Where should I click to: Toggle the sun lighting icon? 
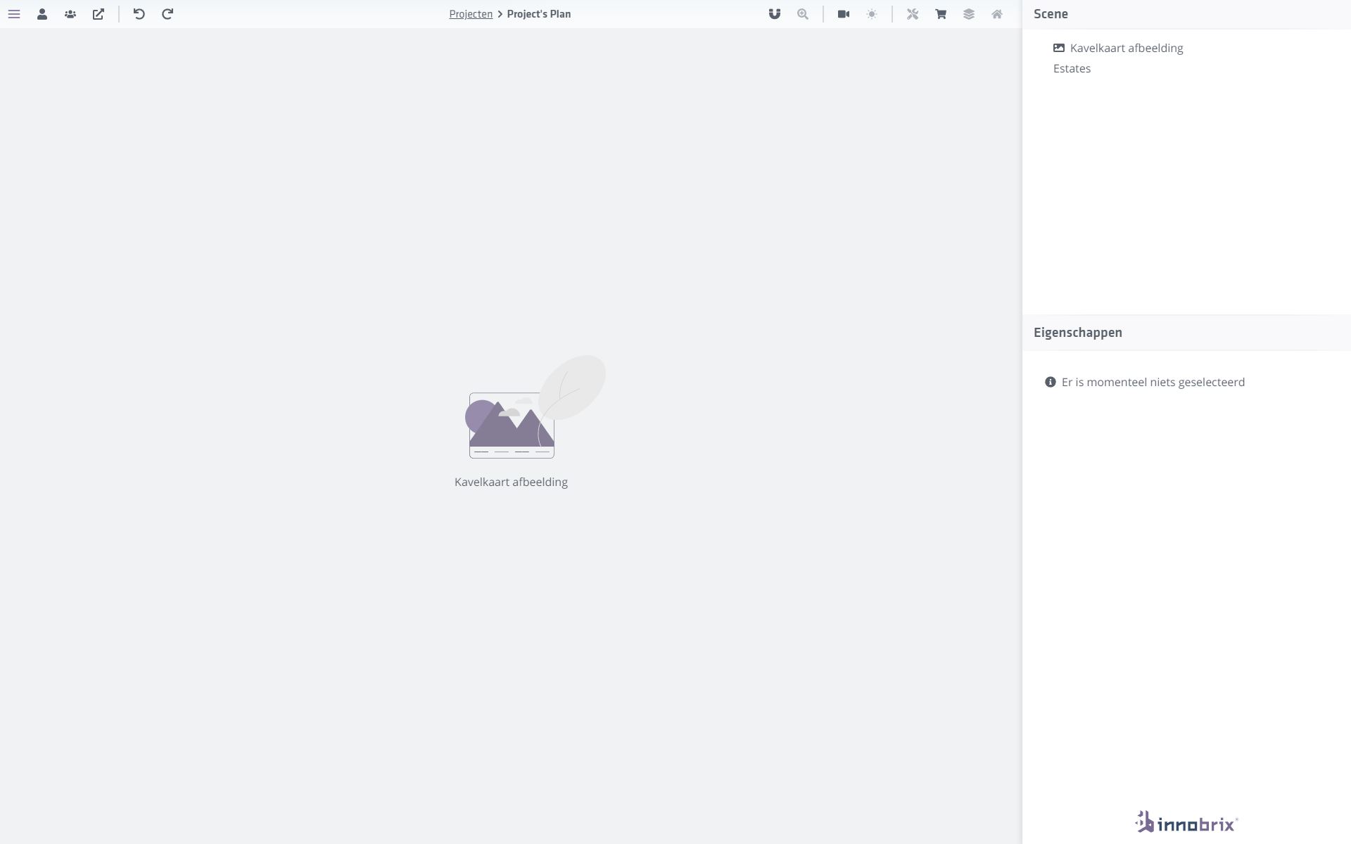[x=872, y=14]
